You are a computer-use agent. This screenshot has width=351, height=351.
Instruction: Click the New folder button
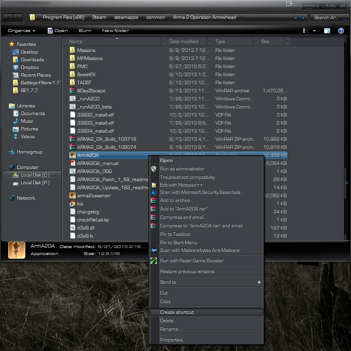pos(116,31)
